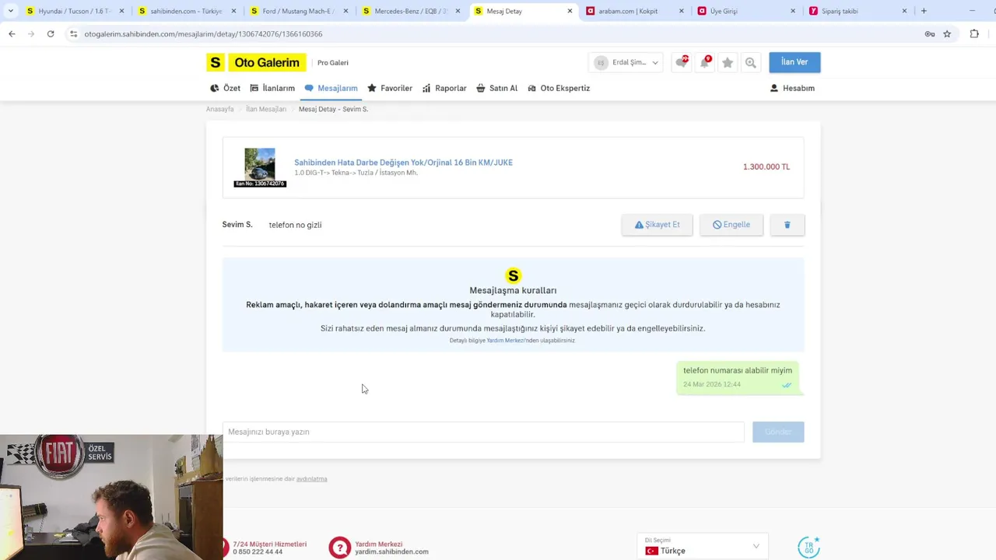Click the 1.300.000 TL price text

pos(766,167)
